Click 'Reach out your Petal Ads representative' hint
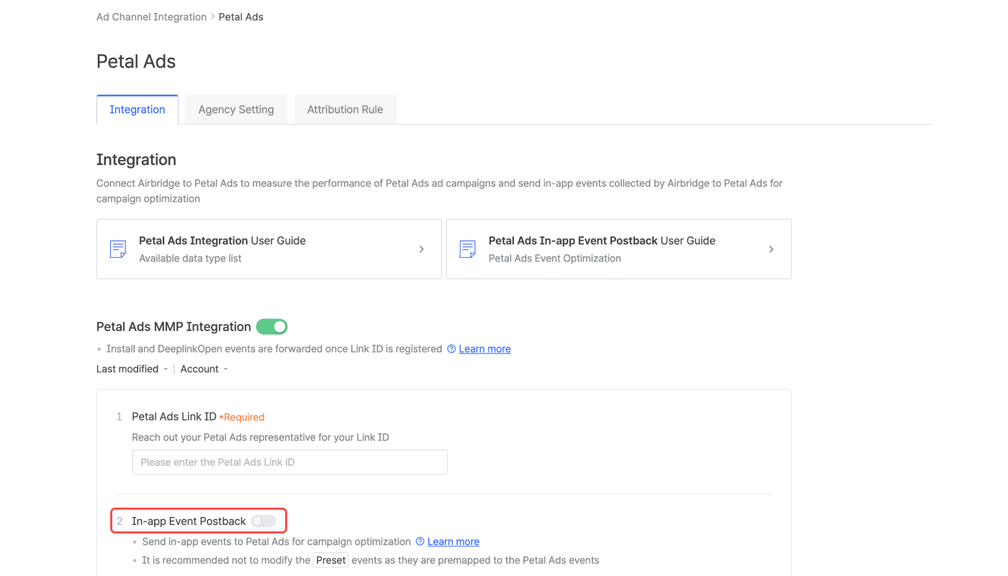The width and height of the screenshot is (1008, 576). [x=261, y=437]
